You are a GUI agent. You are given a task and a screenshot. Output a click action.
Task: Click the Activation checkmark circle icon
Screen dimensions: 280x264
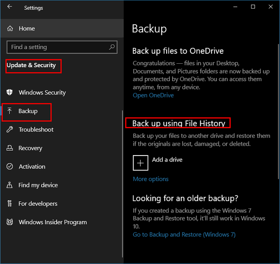[9, 166]
